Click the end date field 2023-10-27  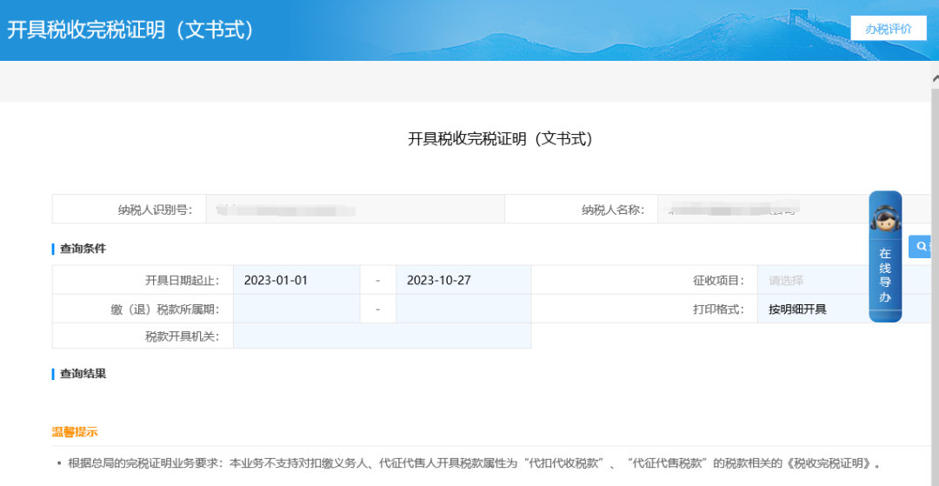point(463,281)
